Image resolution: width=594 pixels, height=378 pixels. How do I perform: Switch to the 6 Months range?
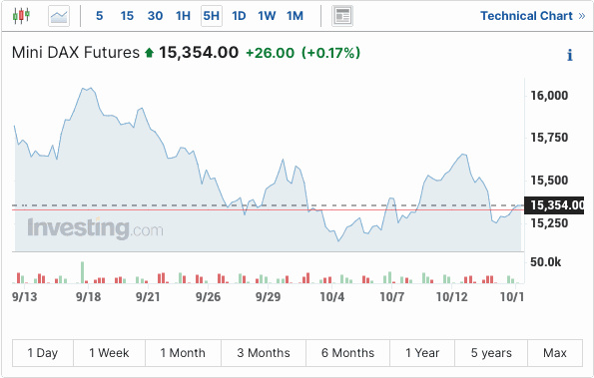[347, 353]
